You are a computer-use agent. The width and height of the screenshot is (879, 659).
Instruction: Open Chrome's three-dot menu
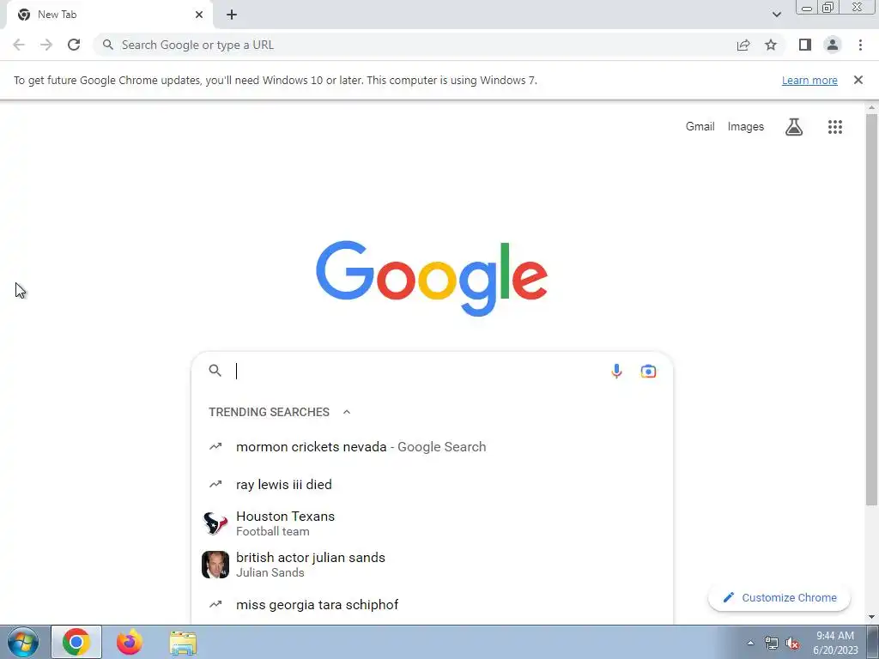tap(860, 45)
